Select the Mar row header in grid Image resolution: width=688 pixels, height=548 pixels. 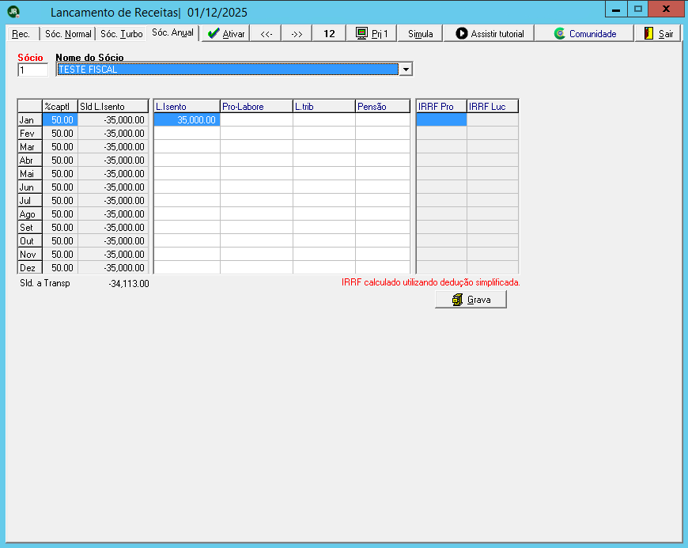click(30, 147)
